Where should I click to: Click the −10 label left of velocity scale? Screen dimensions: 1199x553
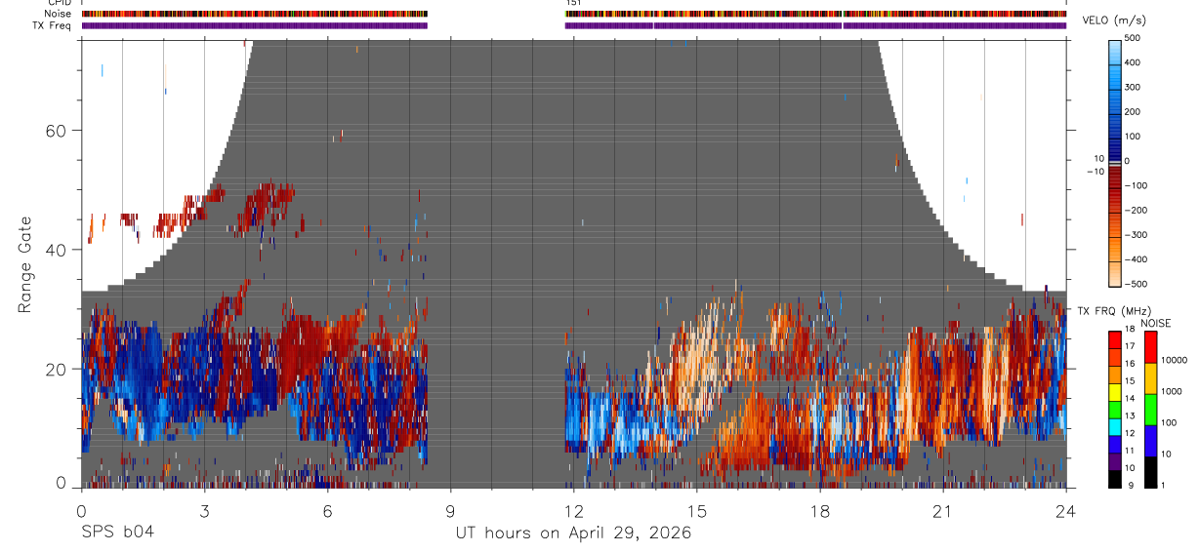(x=1094, y=171)
